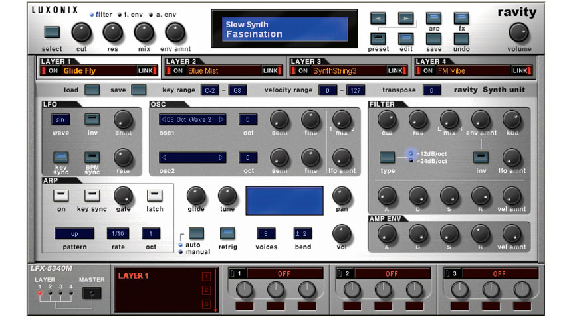Click next arrow on osc1 waveform selector
Viewport: 565px width, 317px height.
coord(221,119)
